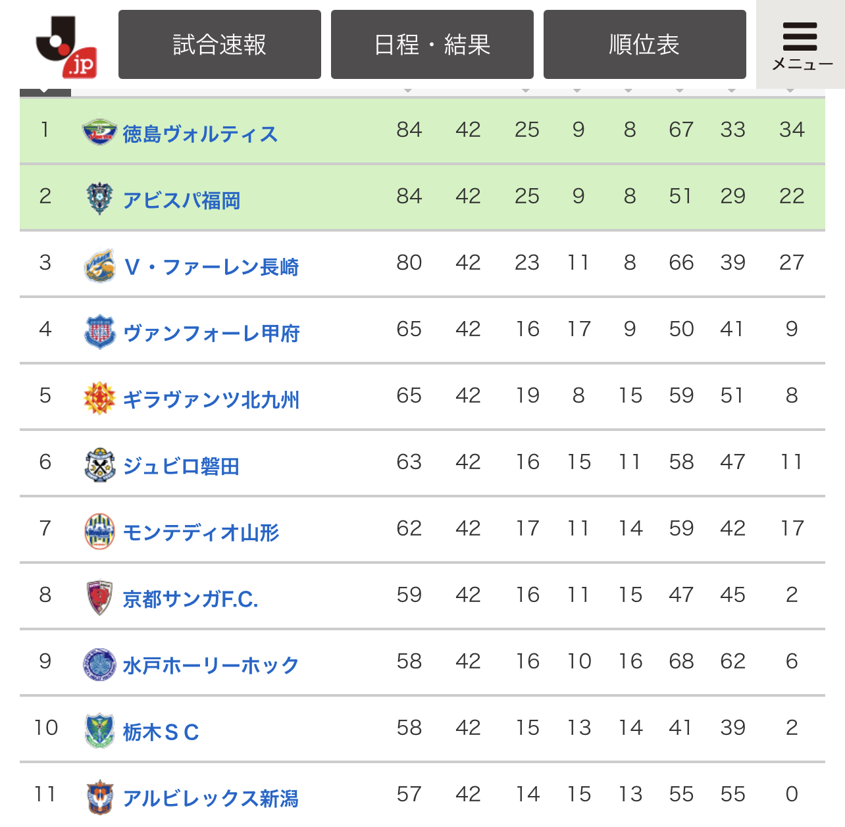Open the アルビレックス新潟 team link

[x=211, y=798]
